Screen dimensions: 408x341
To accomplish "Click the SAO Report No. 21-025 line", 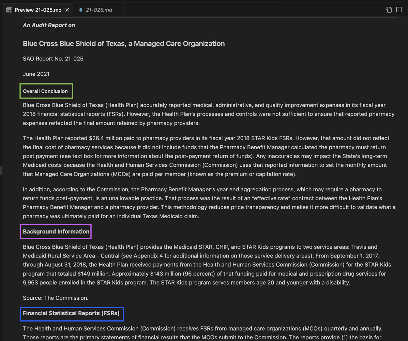I will [53, 59].
